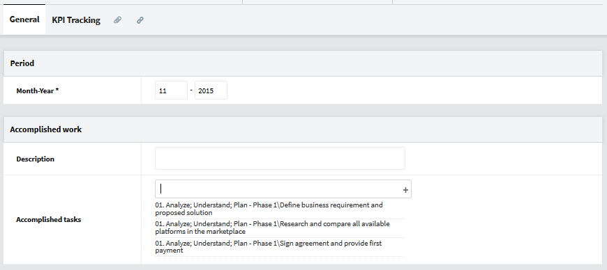The width and height of the screenshot is (607, 270).
Task: Select the Research and compare platforms task
Action: click(x=280, y=228)
